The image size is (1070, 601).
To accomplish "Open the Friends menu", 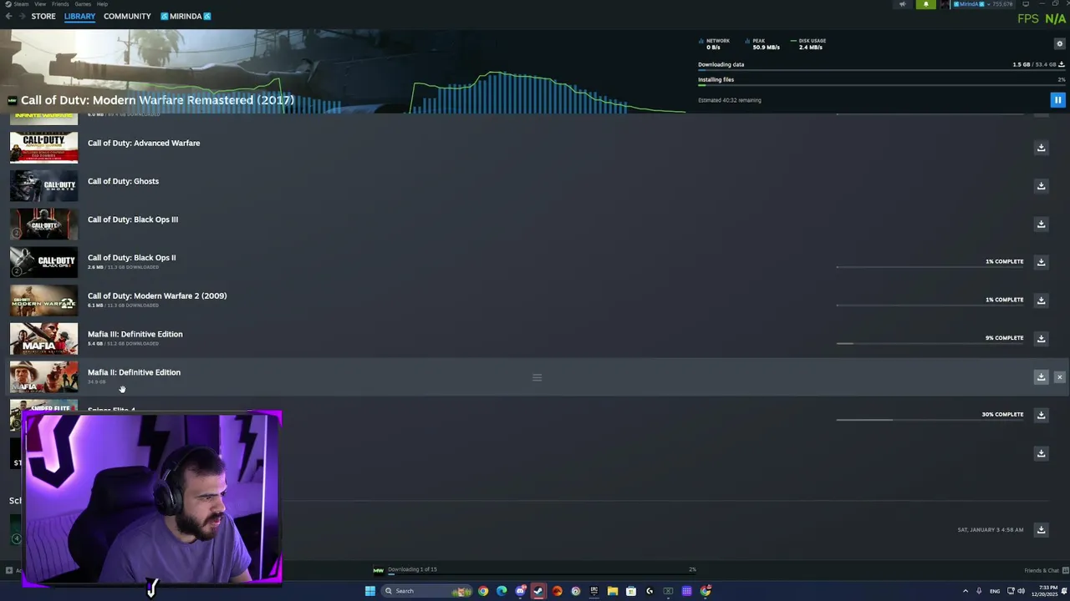I will [60, 4].
